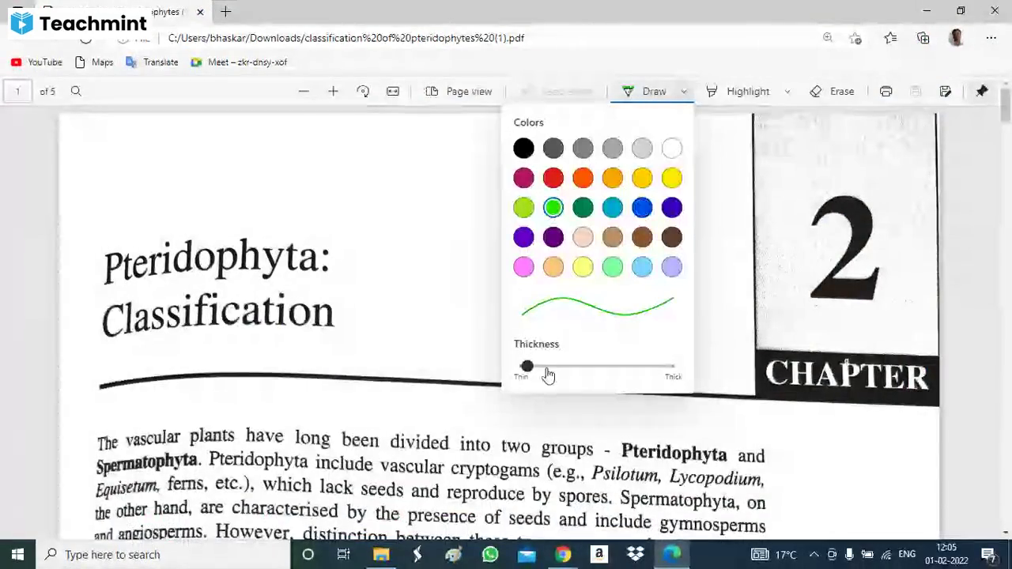Pin the PDF toolbar
This screenshot has width=1012, height=569.
[982, 92]
